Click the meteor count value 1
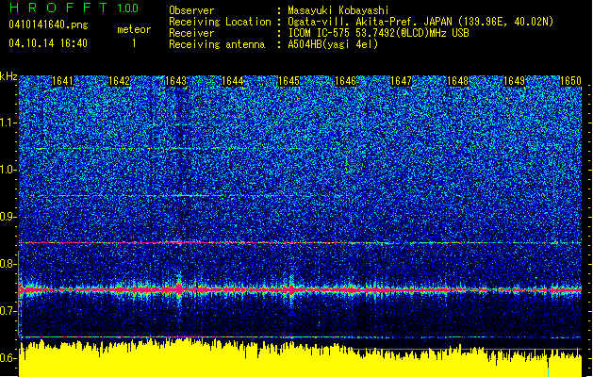This screenshot has height=377, width=593. tap(134, 43)
